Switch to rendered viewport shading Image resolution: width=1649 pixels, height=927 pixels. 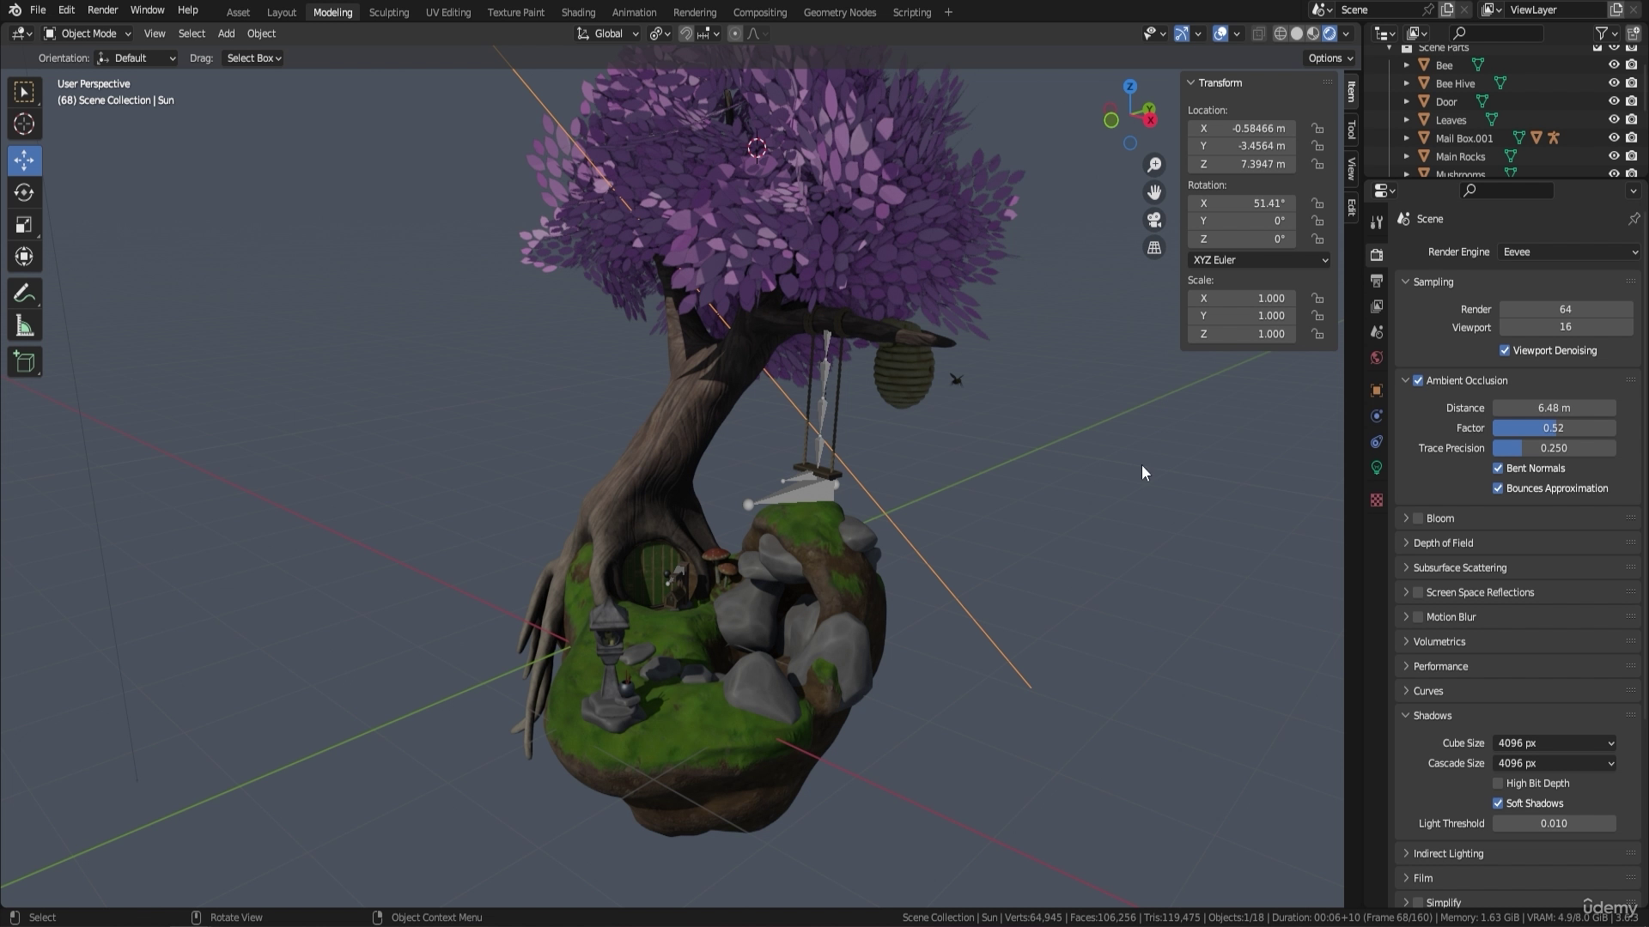pyautogui.click(x=1330, y=33)
